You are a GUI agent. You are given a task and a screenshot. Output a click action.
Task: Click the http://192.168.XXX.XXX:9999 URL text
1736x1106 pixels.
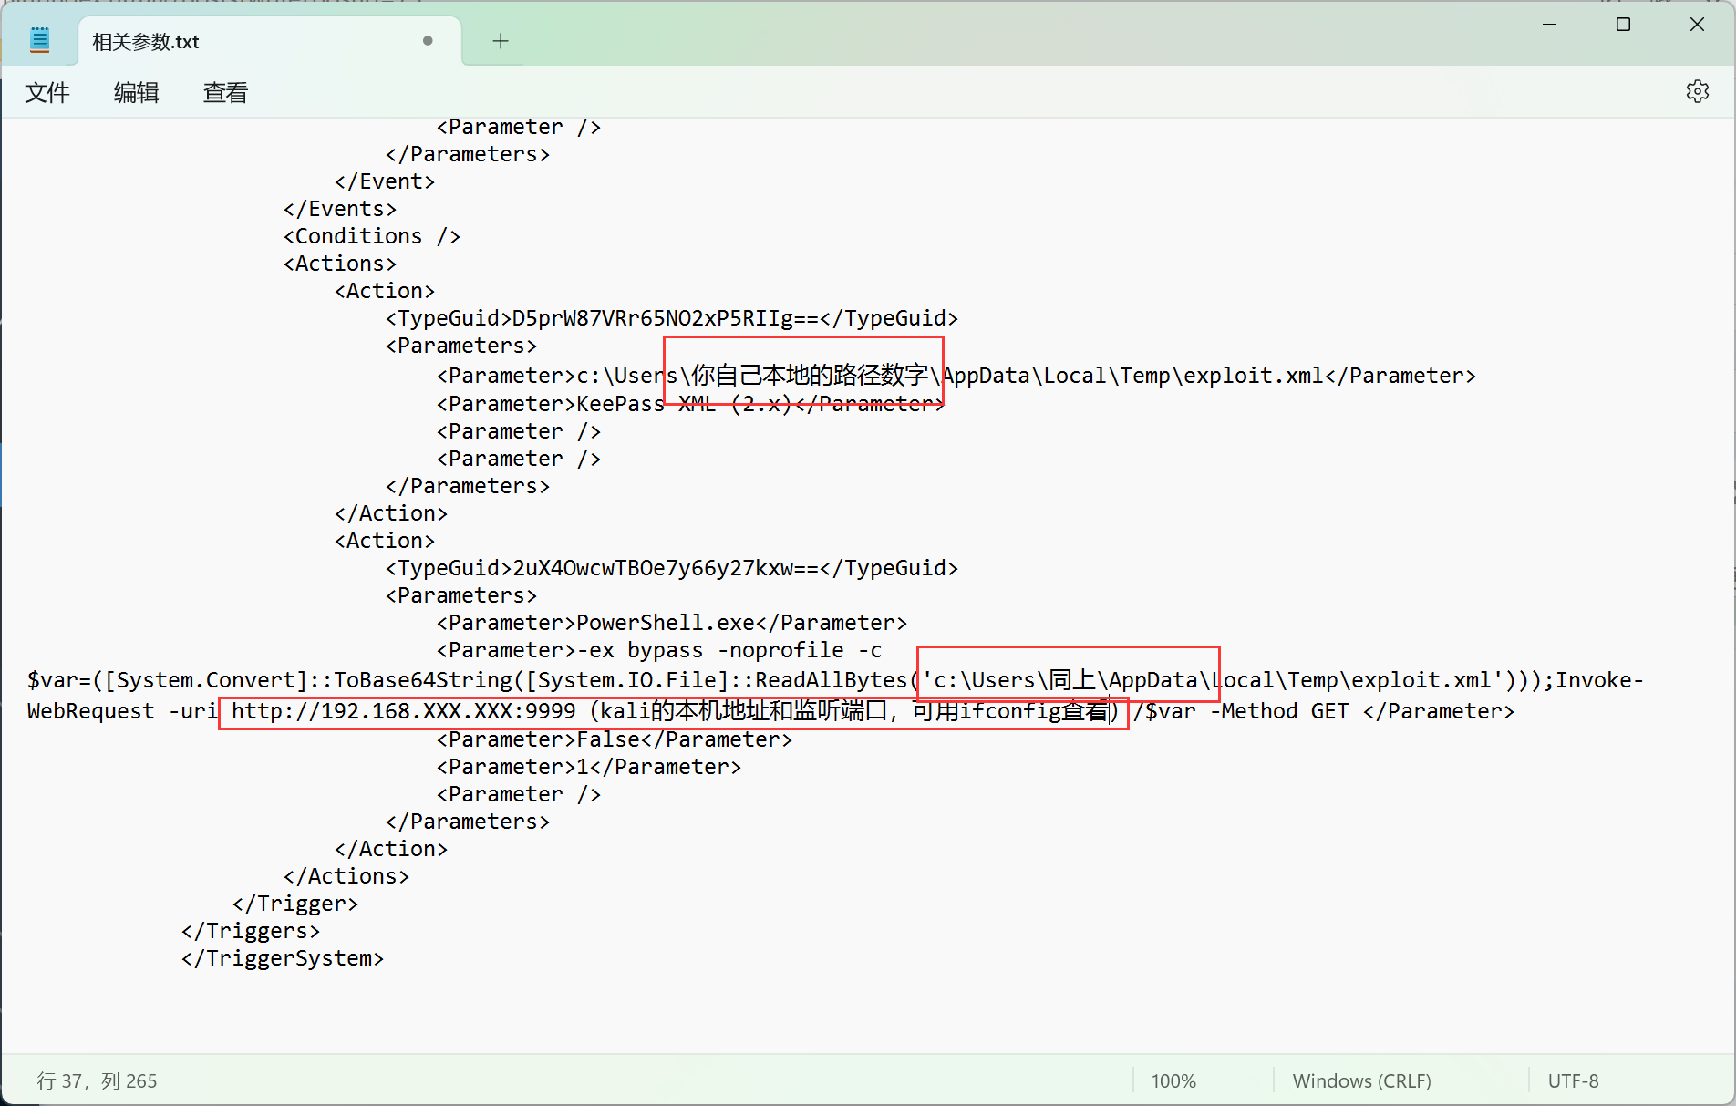404,710
